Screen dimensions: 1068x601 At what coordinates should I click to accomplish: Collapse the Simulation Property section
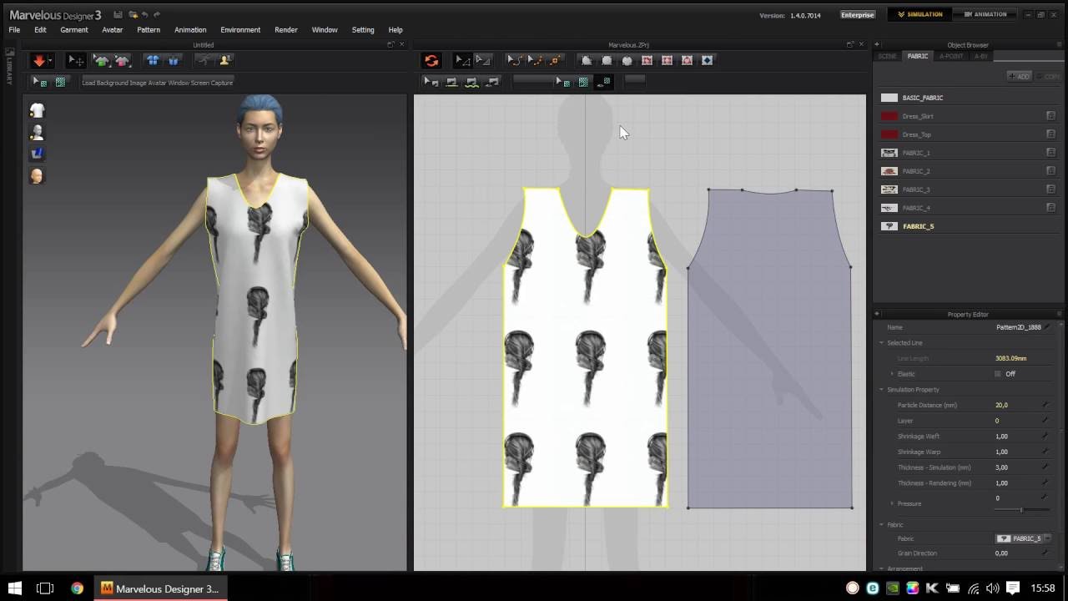tap(881, 390)
